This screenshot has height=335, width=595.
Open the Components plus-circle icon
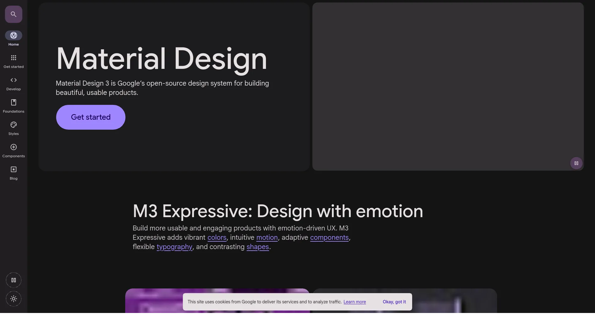14,147
